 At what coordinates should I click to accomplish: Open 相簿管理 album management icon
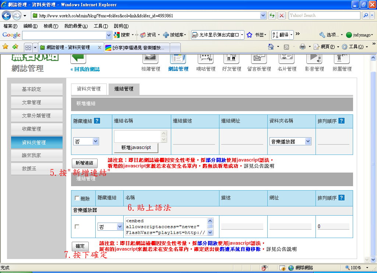[151, 59]
